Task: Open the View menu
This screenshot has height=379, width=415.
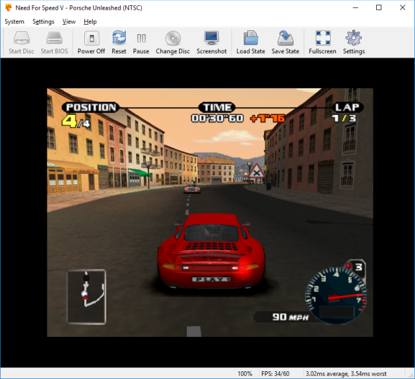Action: coord(69,21)
